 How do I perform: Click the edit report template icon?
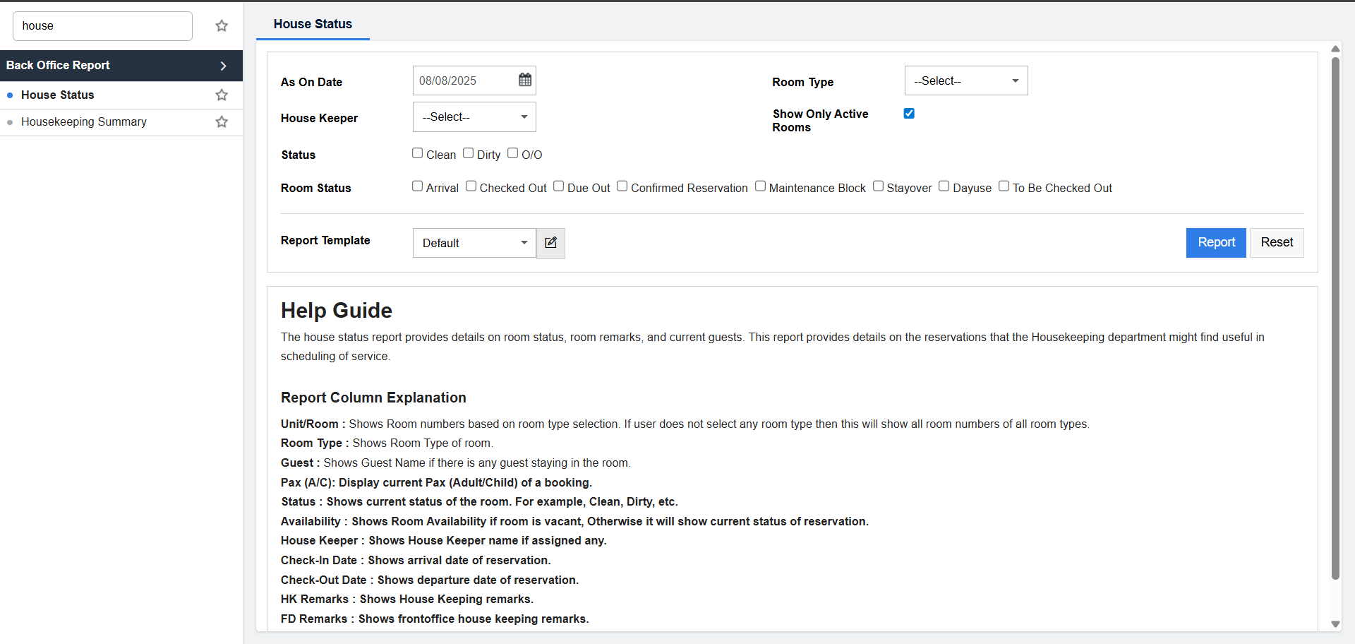(550, 243)
